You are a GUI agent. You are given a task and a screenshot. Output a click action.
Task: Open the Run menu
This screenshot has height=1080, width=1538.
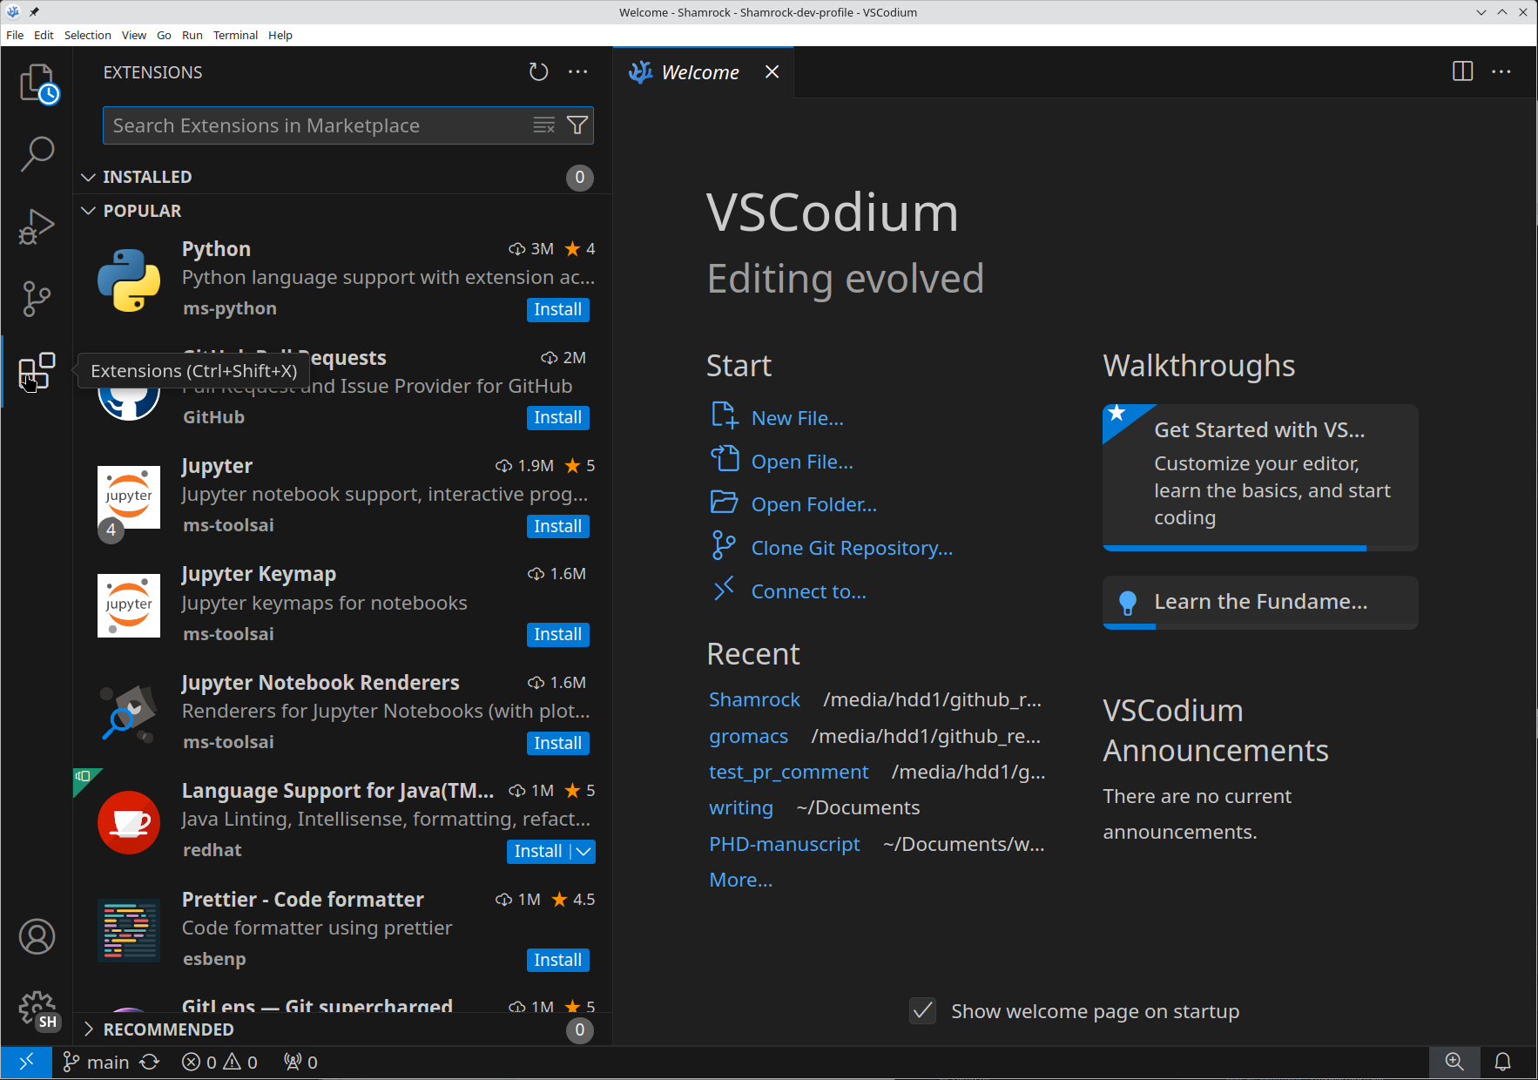[x=192, y=35]
